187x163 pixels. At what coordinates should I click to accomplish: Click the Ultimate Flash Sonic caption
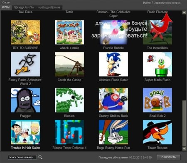pos(113,80)
